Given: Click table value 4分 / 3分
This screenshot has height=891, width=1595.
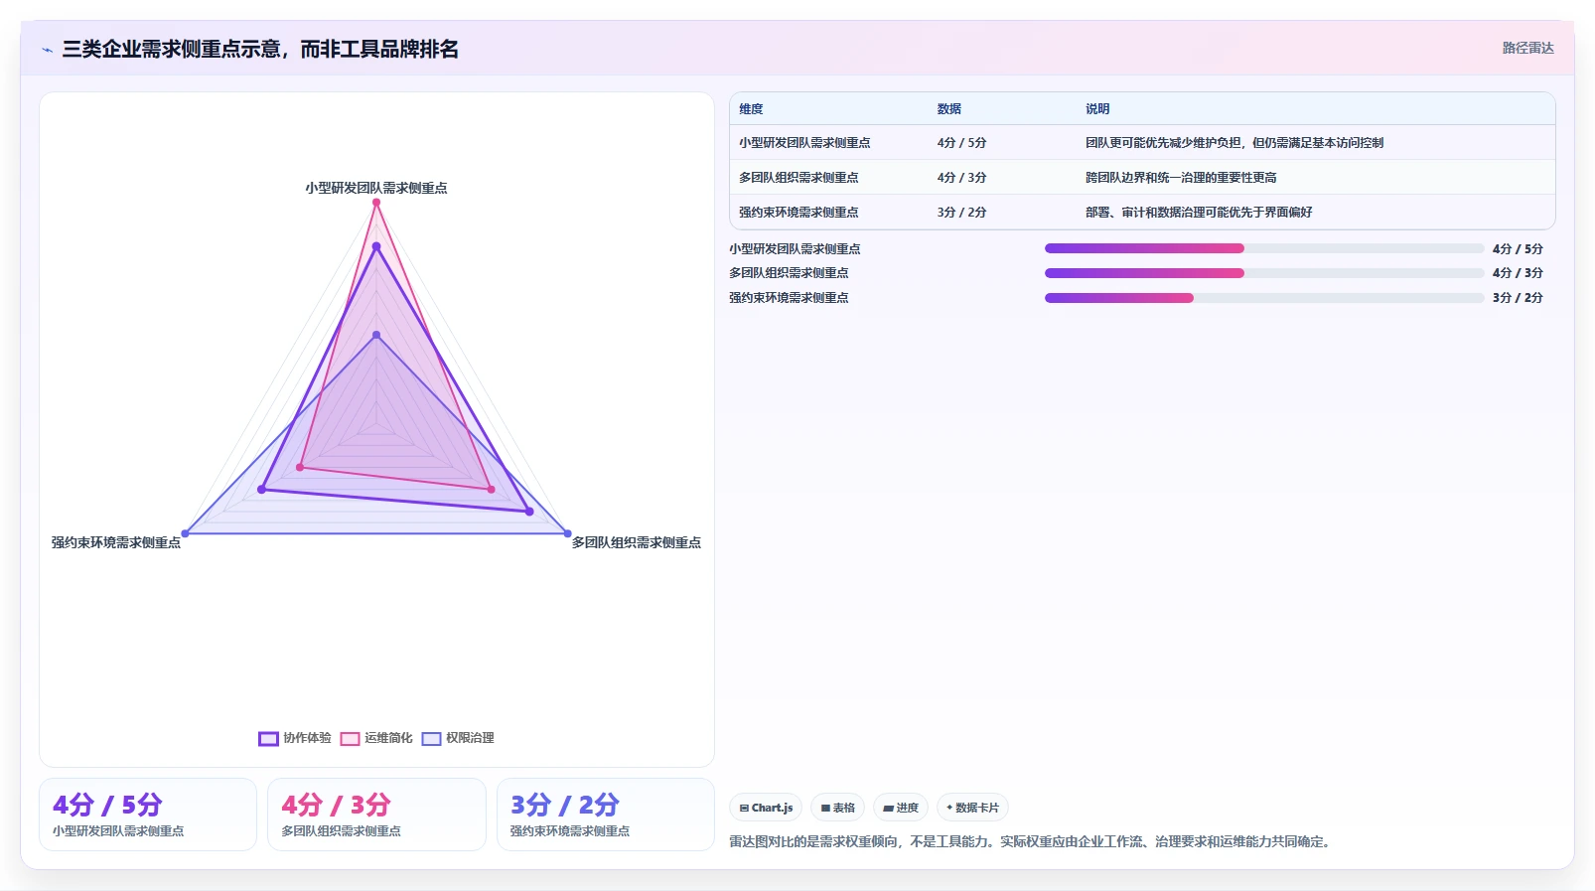Looking at the screenshot, I should click(x=961, y=178).
